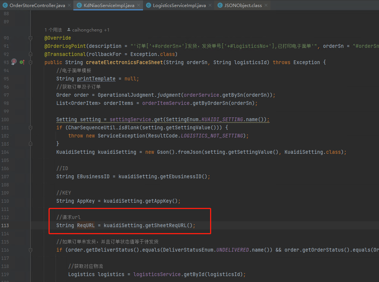This screenshot has width=379, height=282.
Task: Click the ReqURL variable on line 113
Action: (x=86, y=225)
